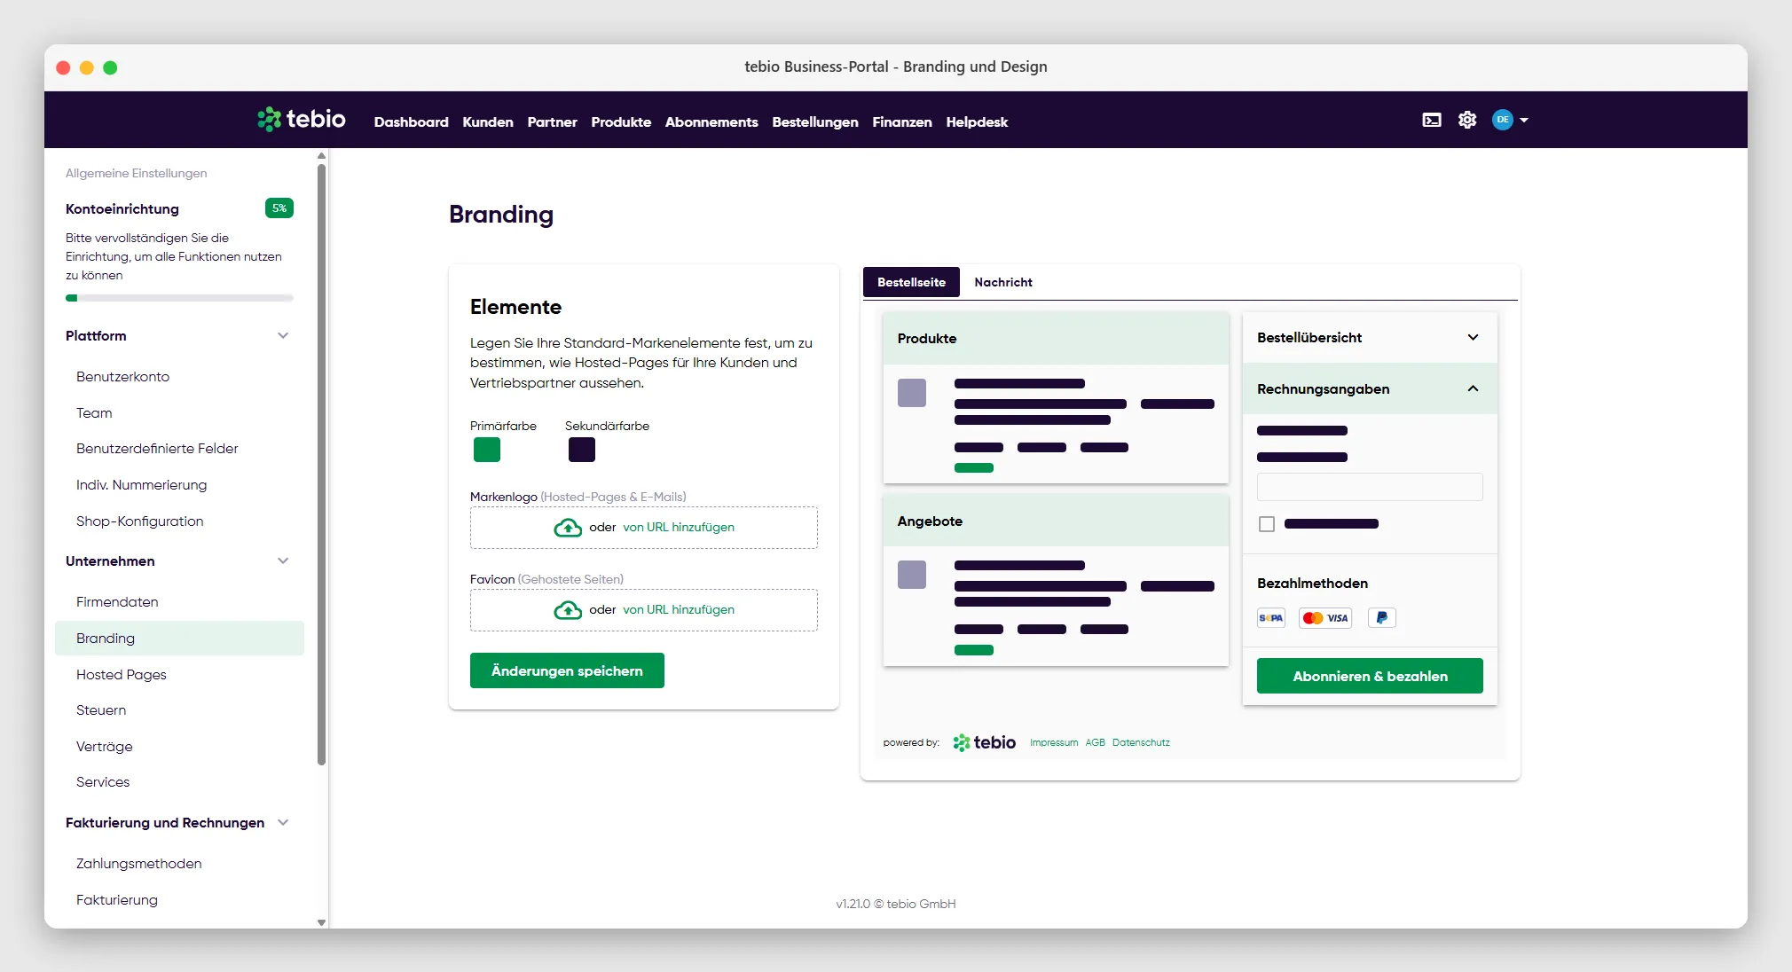Open the Bestellungen menu

click(815, 122)
